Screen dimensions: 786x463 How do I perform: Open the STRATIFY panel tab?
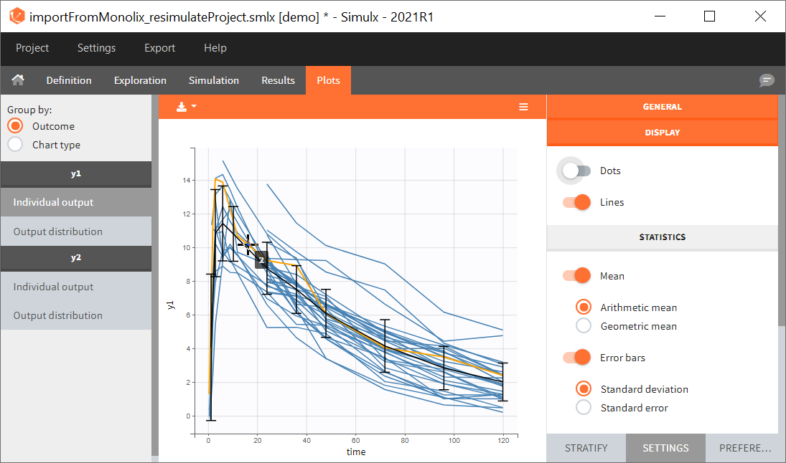[x=586, y=448]
